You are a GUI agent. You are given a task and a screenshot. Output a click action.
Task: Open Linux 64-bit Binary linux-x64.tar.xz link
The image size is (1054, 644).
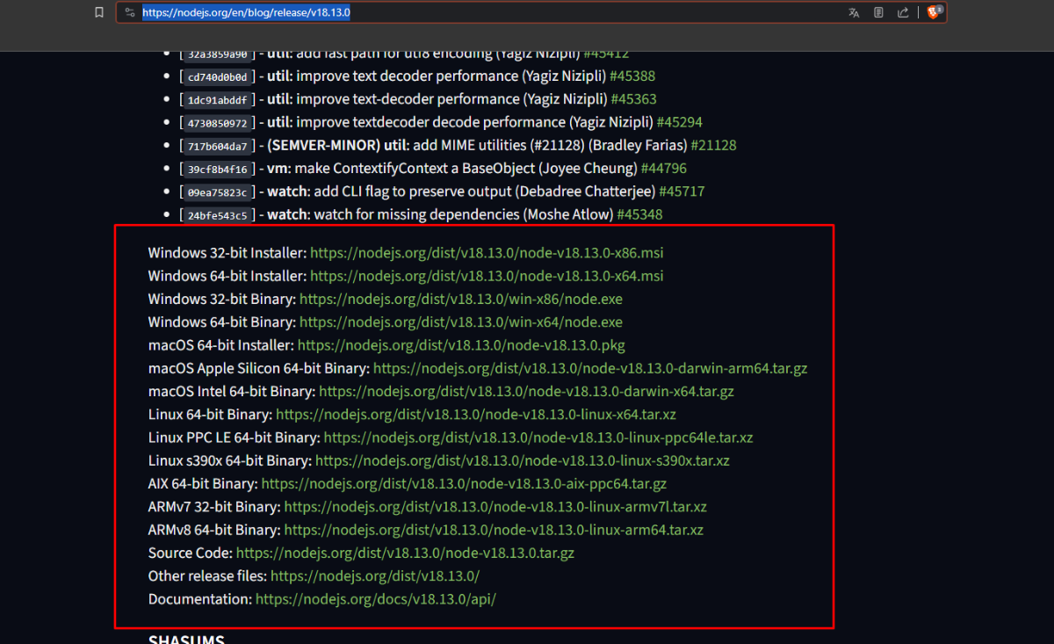475,415
